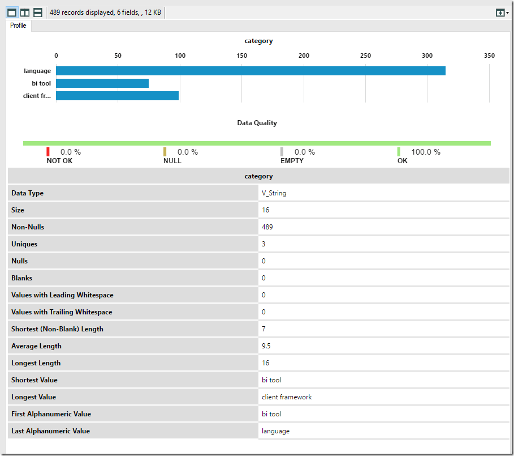Click the red NOT OK legend swatch
The image size is (514, 456).
click(x=48, y=152)
